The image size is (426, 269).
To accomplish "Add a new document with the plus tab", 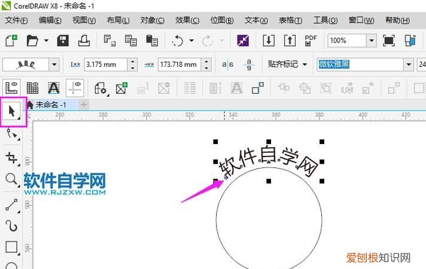I will pyautogui.click(x=84, y=105).
